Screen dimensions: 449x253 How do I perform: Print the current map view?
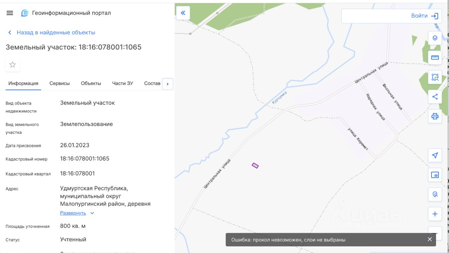point(435,116)
